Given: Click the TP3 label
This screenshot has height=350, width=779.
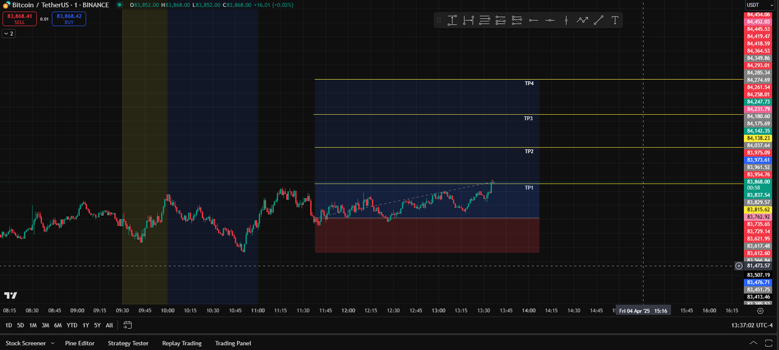Looking at the screenshot, I should click(x=529, y=119).
